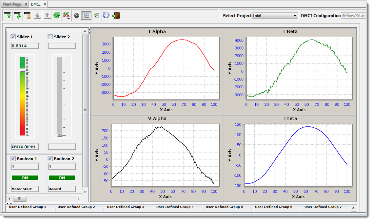The height and width of the screenshot is (221, 372).
Task: Click the Record ON button
Action: (x=62, y=178)
